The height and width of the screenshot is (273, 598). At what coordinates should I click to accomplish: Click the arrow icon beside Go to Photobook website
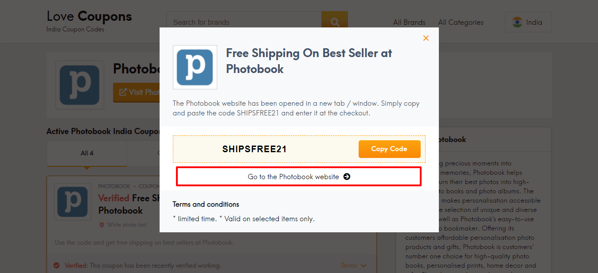347,177
